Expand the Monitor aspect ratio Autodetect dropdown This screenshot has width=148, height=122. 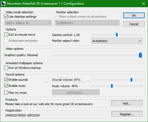(117, 41)
